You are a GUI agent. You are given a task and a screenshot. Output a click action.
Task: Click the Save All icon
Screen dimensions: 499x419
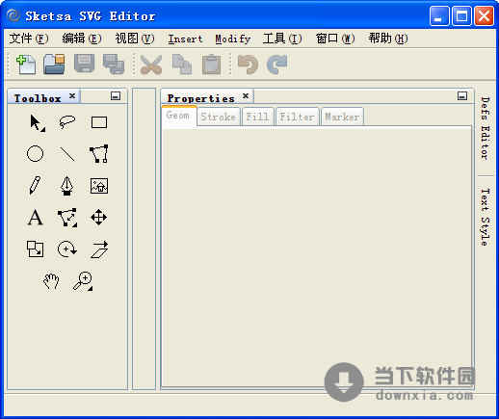(114, 65)
